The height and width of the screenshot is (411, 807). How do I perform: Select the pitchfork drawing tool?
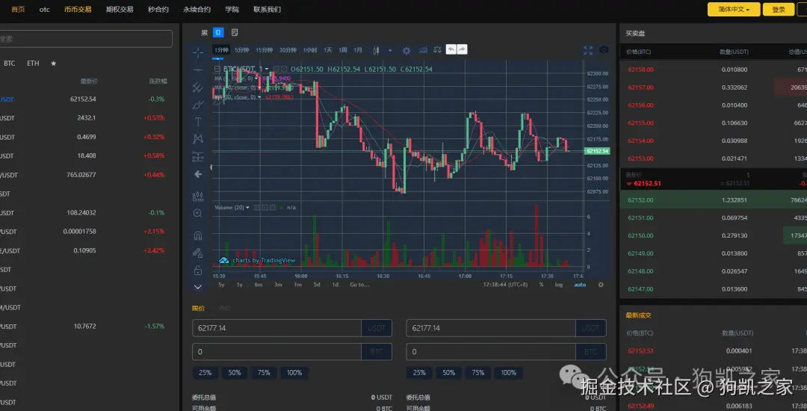pyautogui.click(x=197, y=87)
